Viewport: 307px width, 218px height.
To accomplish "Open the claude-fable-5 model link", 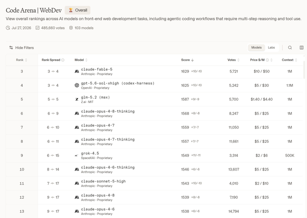I will (x=97, y=69).
